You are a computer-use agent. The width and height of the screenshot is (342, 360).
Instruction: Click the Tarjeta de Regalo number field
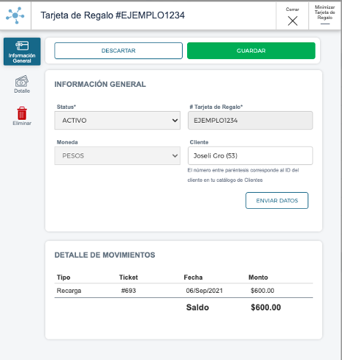250,120
